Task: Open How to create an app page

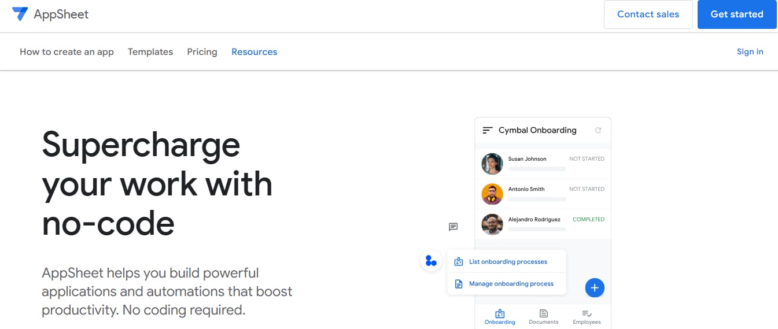Action: click(67, 52)
